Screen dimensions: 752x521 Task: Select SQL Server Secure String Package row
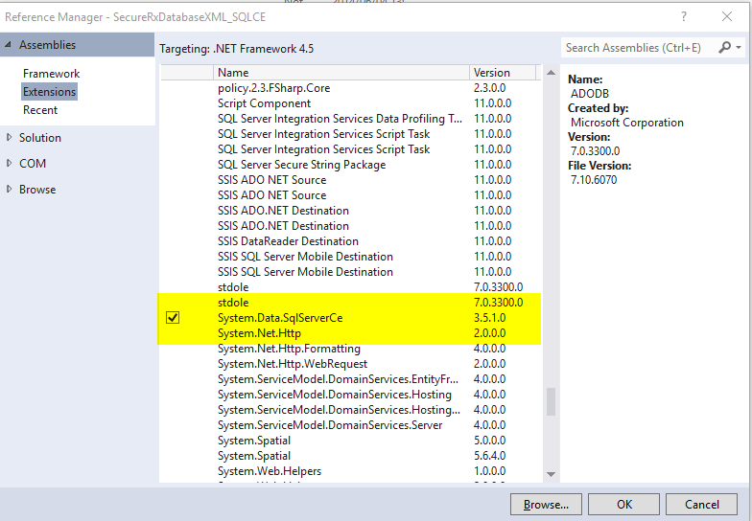(350, 165)
